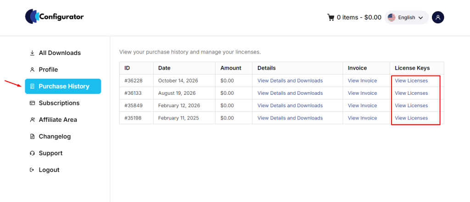The image size is (470, 202).
Task: Click the Subscriptions card icon
Action: click(x=32, y=103)
